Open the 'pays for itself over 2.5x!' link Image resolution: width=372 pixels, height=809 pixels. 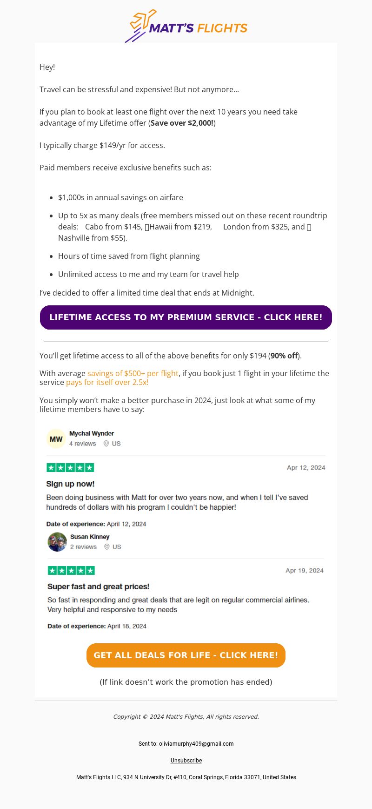107,382
